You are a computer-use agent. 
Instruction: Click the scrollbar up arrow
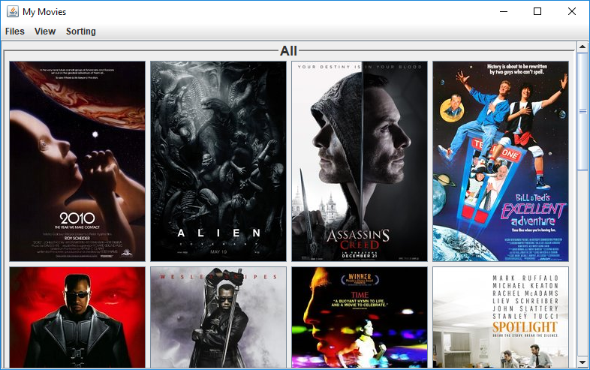click(x=582, y=47)
